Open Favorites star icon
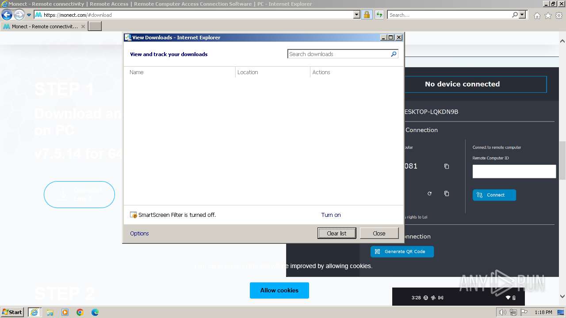Image resolution: width=566 pixels, height=318 pixels. click(548, 15)
